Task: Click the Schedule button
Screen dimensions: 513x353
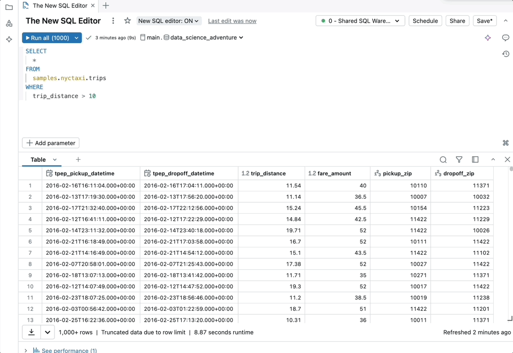Action: point(425,21)
